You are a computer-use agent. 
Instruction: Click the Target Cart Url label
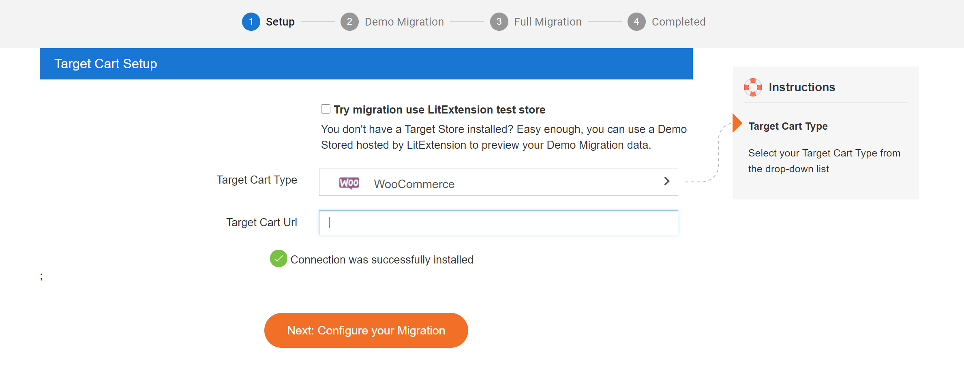(x=261, y=222)
